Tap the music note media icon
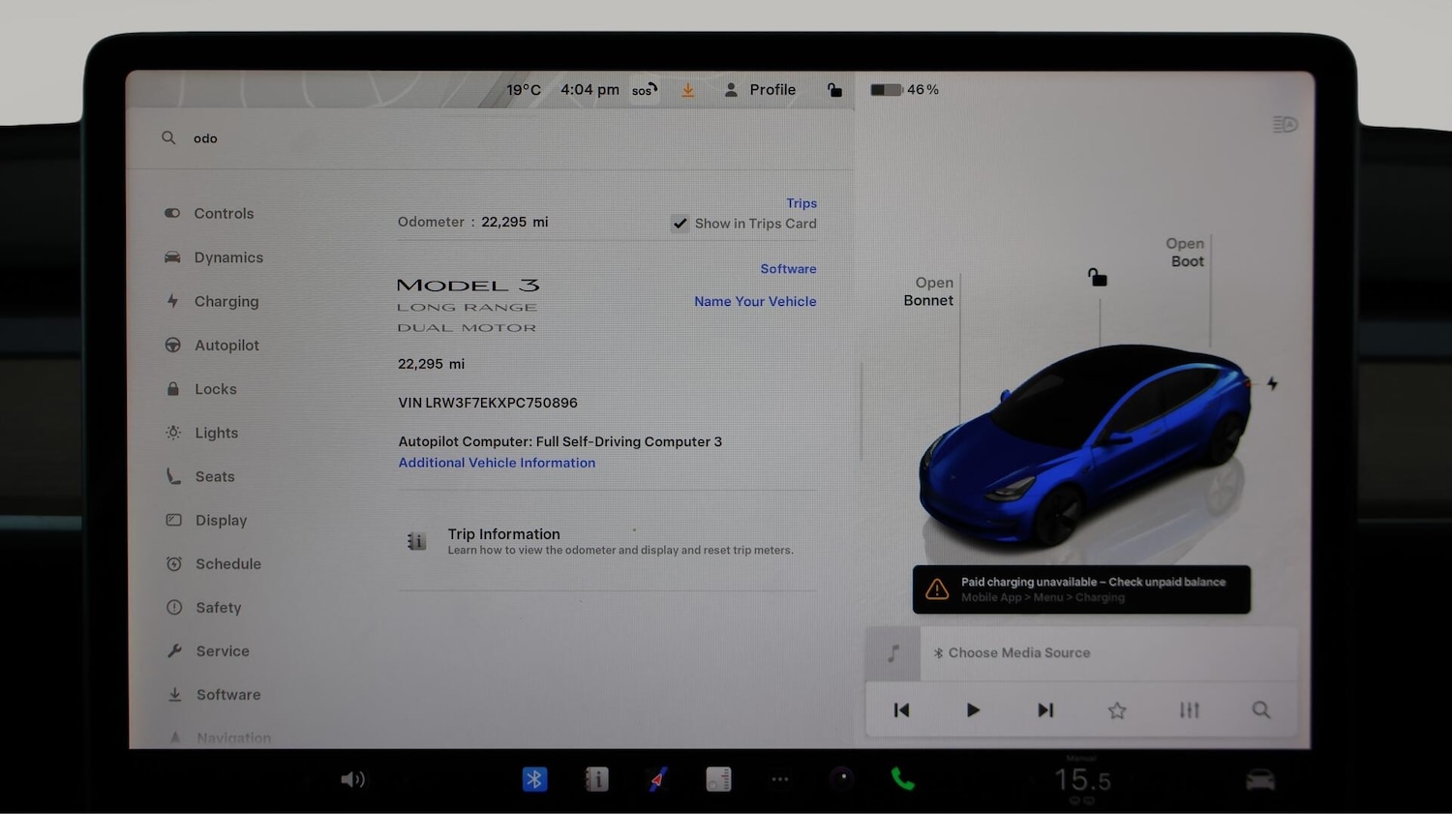 click(x=893, y=653)
